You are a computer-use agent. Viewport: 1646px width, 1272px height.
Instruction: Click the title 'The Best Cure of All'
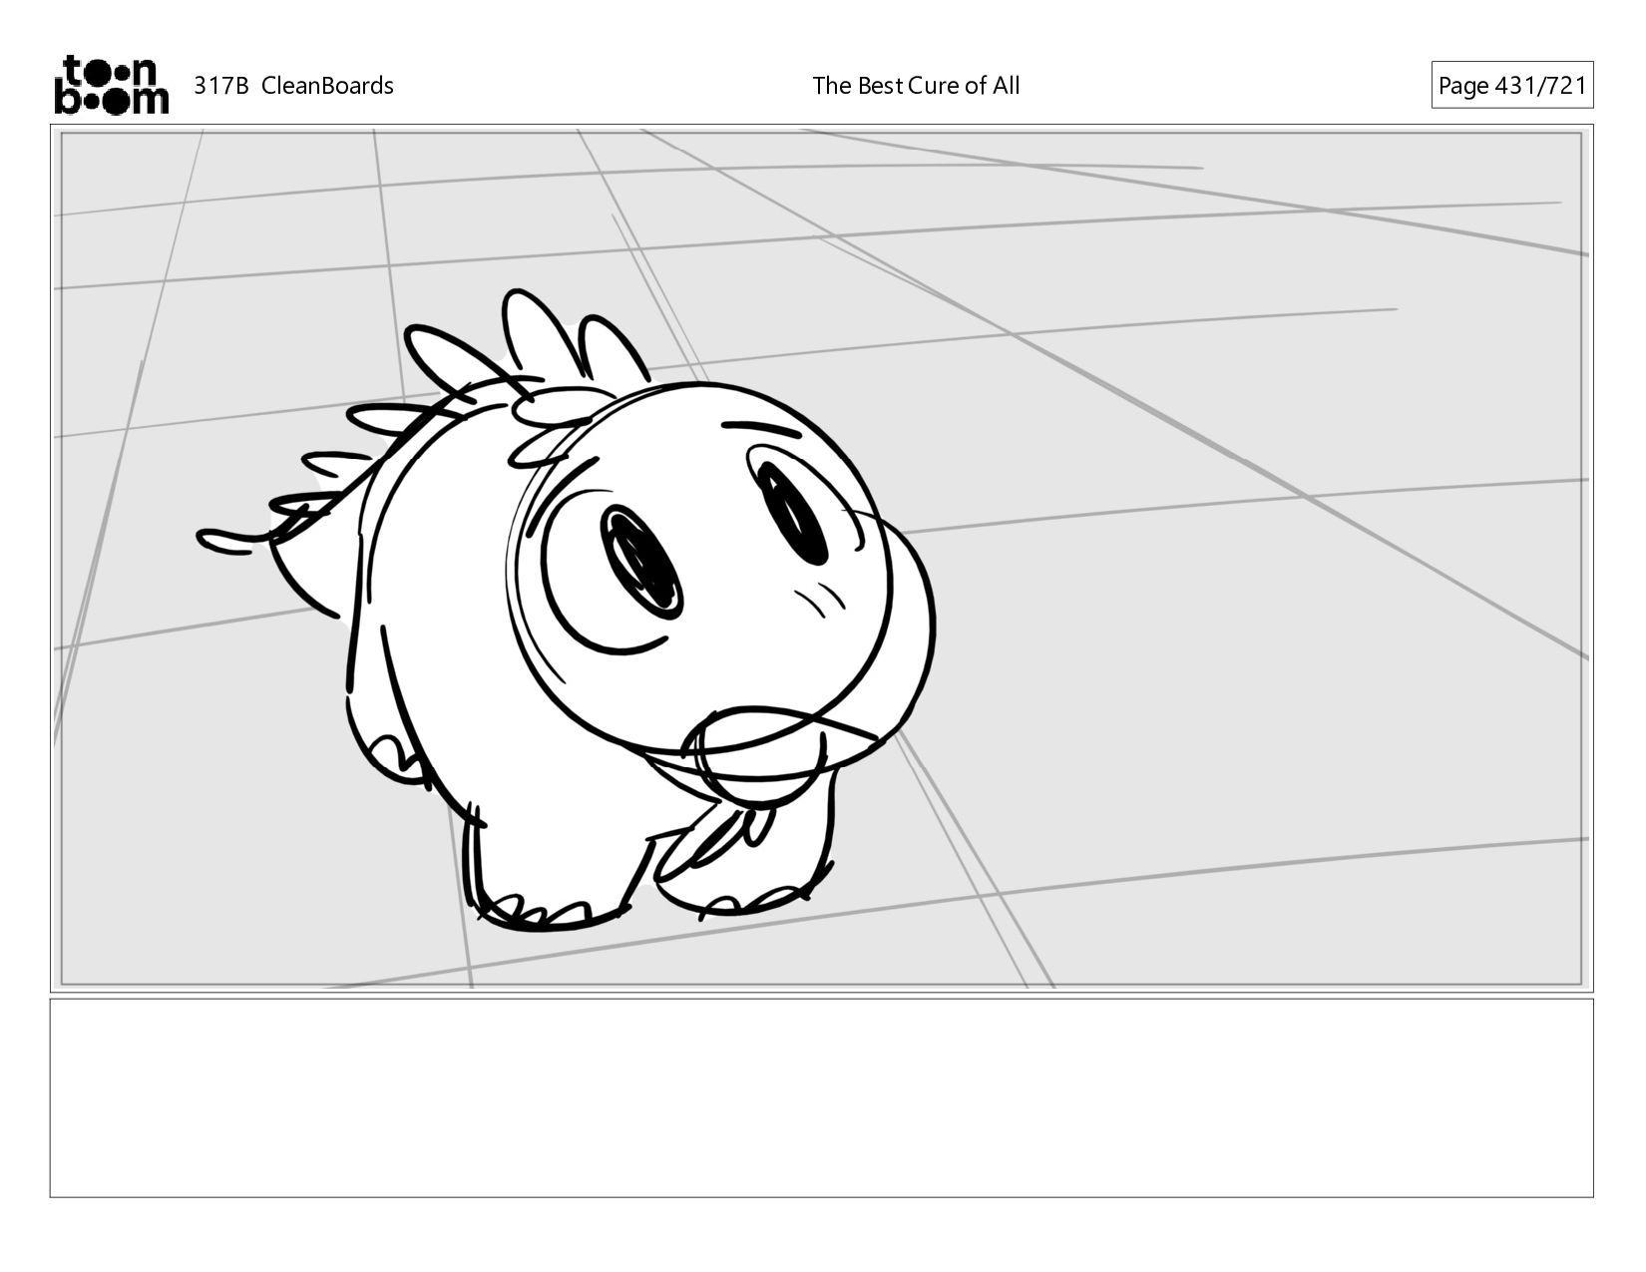click(x=916, y=86)
